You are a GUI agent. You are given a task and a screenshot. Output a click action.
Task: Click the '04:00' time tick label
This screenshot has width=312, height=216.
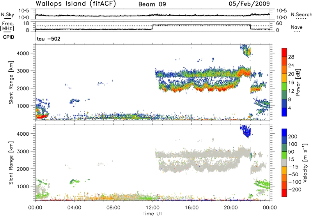click(x=74, y=208)
